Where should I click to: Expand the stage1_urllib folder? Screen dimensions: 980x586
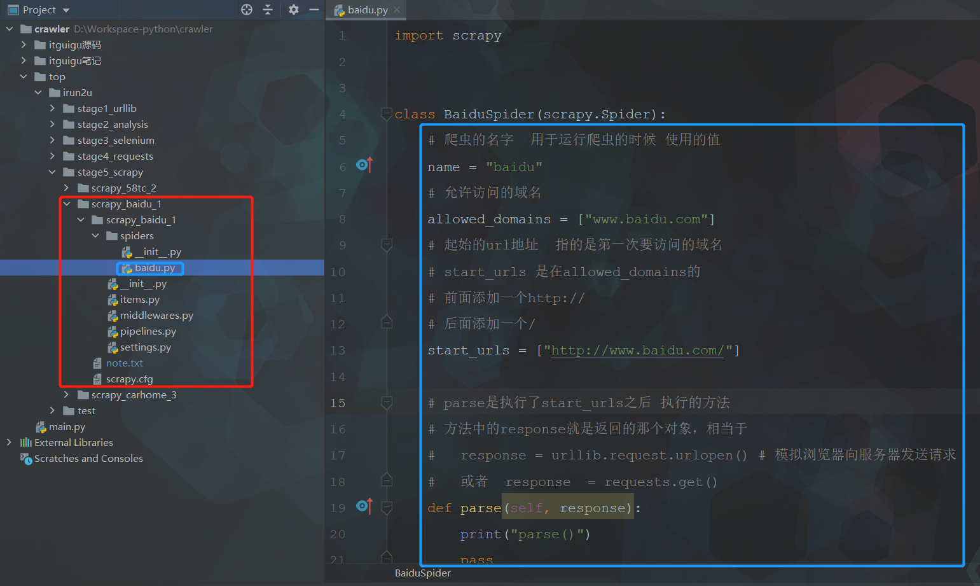point(52,108)
